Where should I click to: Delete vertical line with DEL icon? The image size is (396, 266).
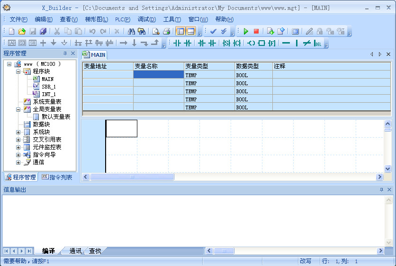[x=317, y=43]
